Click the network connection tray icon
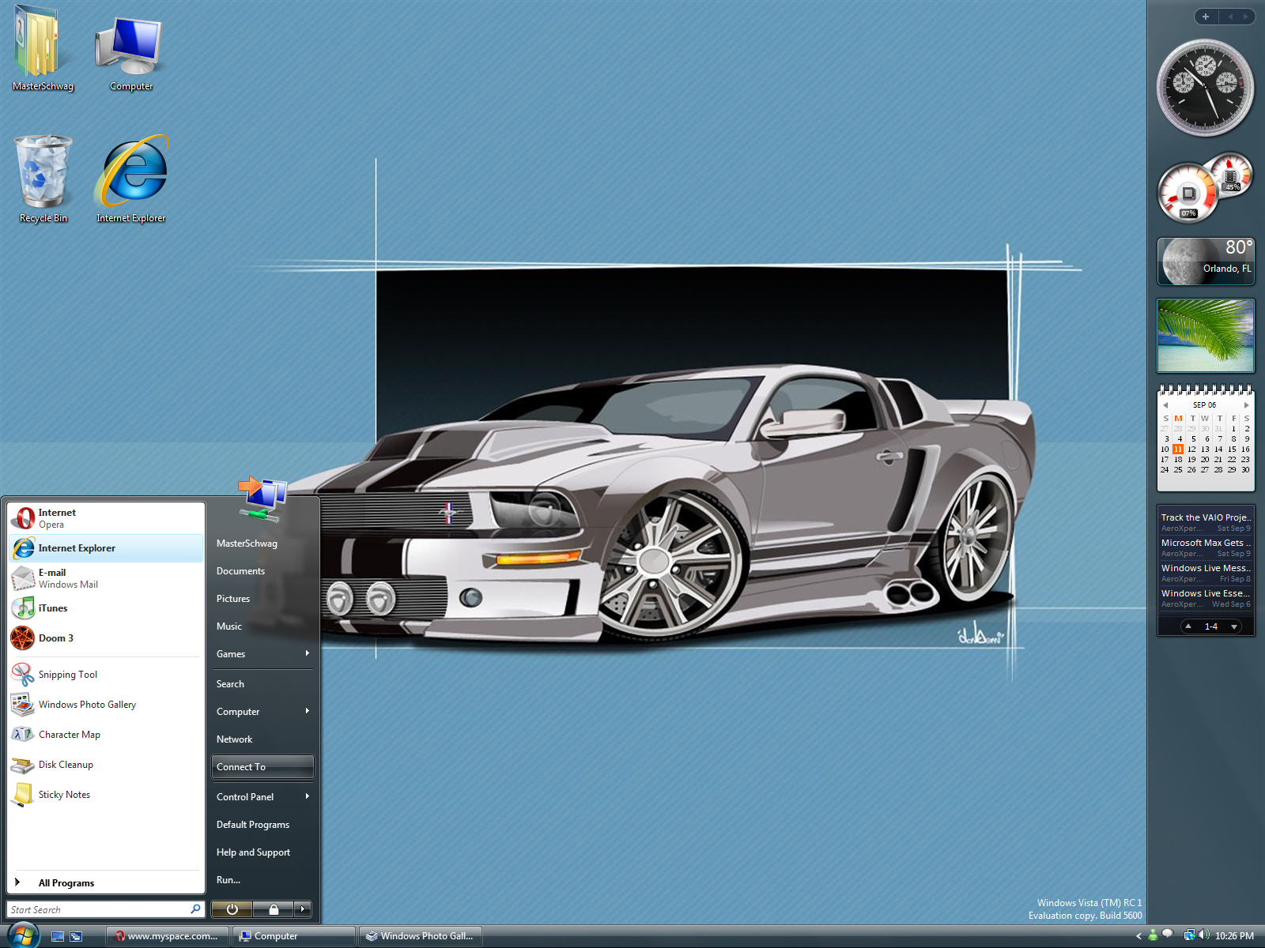This screenshot has height=948, width=1265. point(1189,935)
